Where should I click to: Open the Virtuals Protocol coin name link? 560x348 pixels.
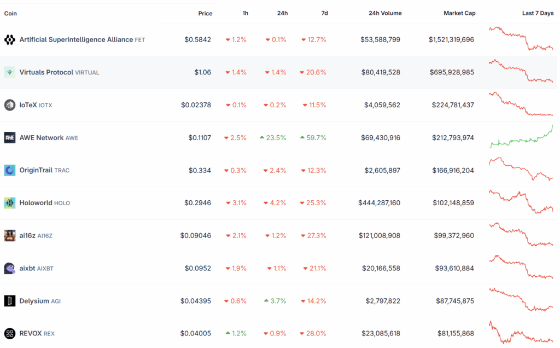46,72
